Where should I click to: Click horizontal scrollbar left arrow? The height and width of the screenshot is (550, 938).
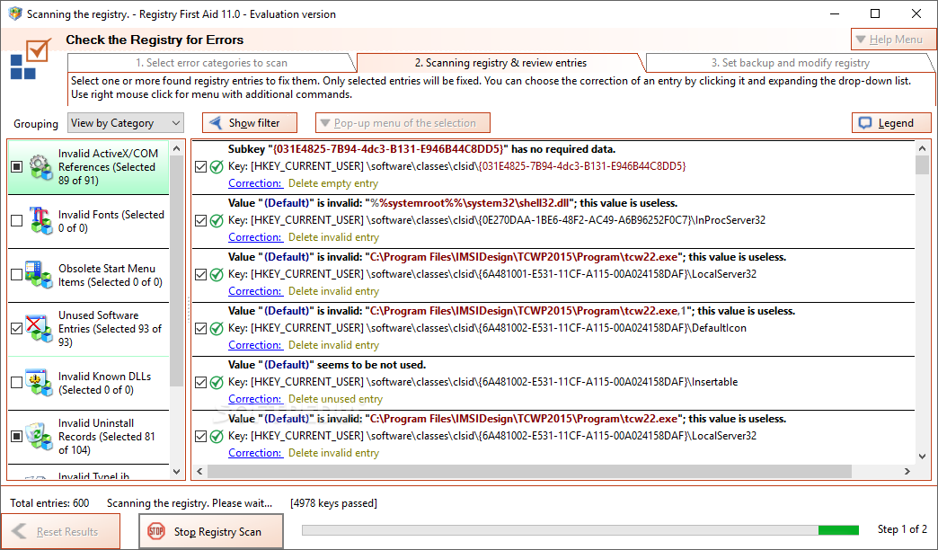click(x=199, y=472)
